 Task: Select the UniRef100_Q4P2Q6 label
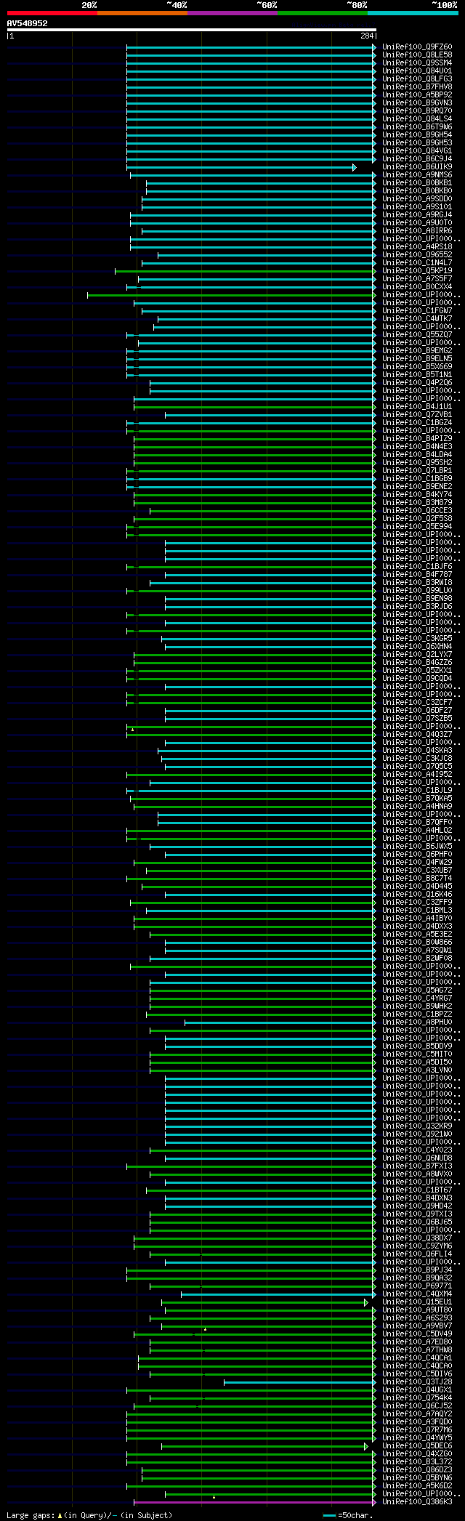[417, 383]
